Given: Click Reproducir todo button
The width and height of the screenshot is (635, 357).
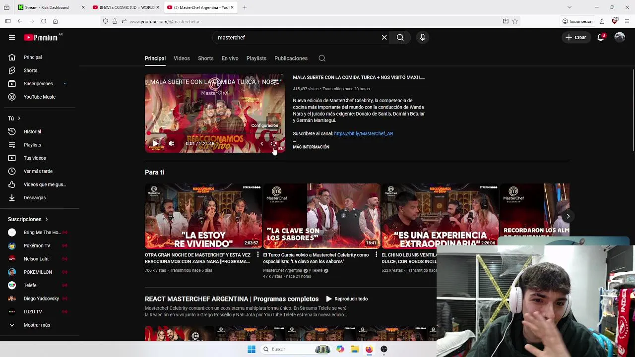Looking at the screenshot, I should (x=347, y=299).
